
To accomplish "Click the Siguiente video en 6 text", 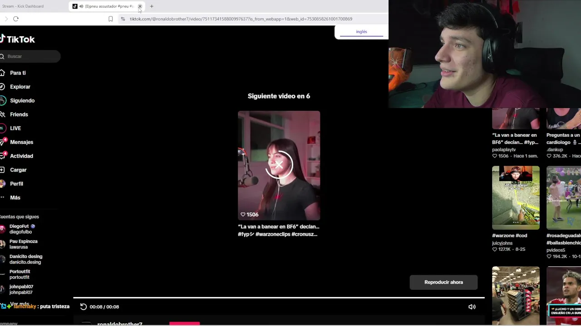I will (279, 96).
